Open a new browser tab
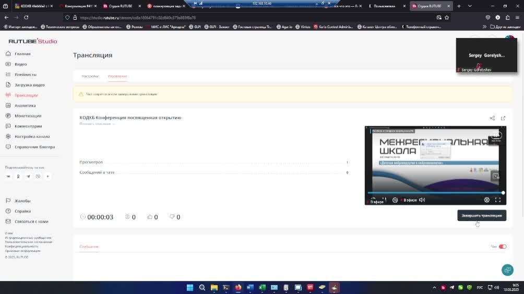This screenshot has width=524, height=294. 459,6
